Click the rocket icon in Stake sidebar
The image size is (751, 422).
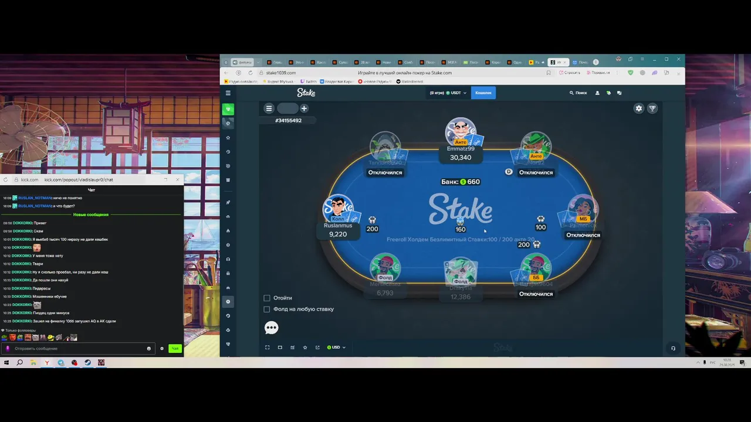click(x=228, y=202)
